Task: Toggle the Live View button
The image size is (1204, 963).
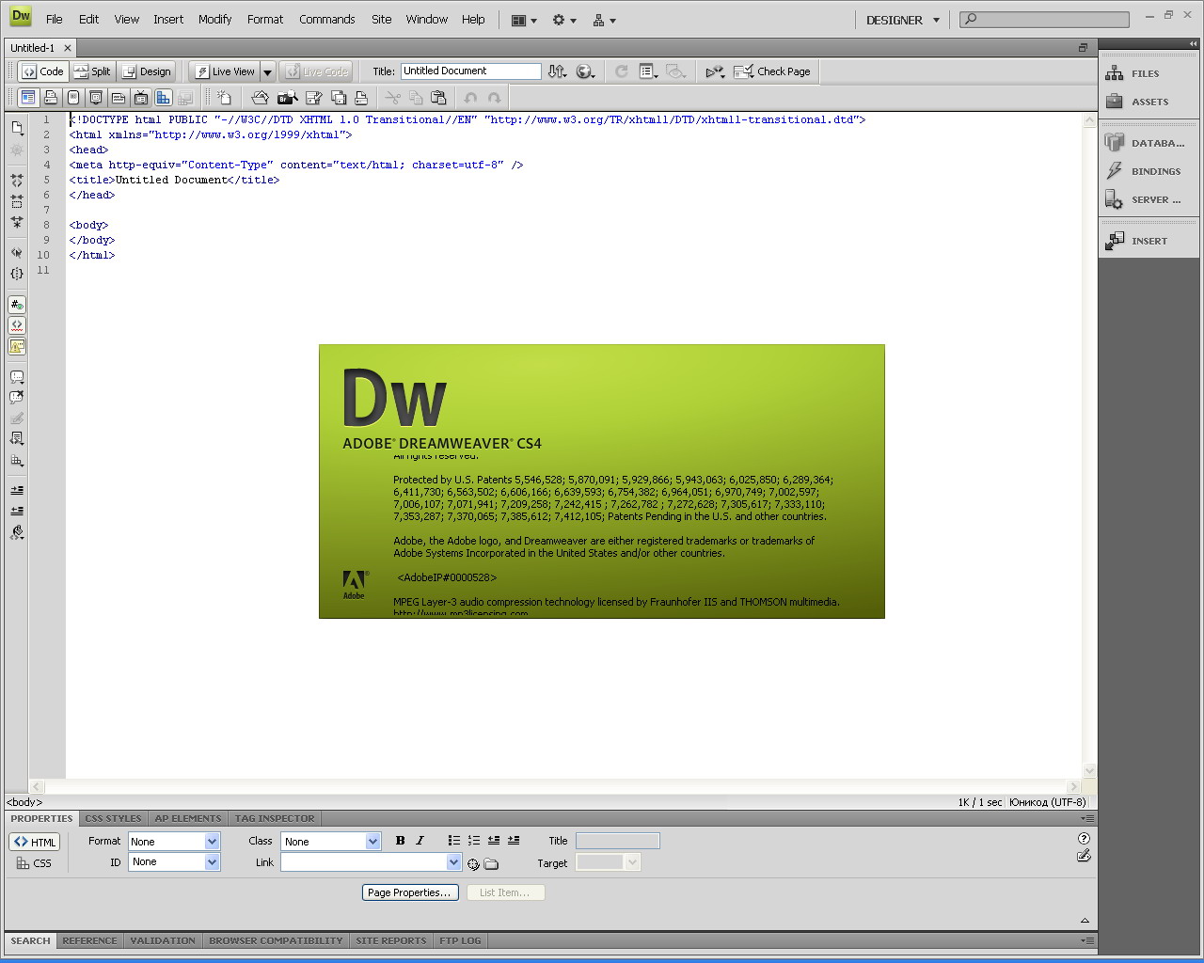Action: click(x=225, y=71)
